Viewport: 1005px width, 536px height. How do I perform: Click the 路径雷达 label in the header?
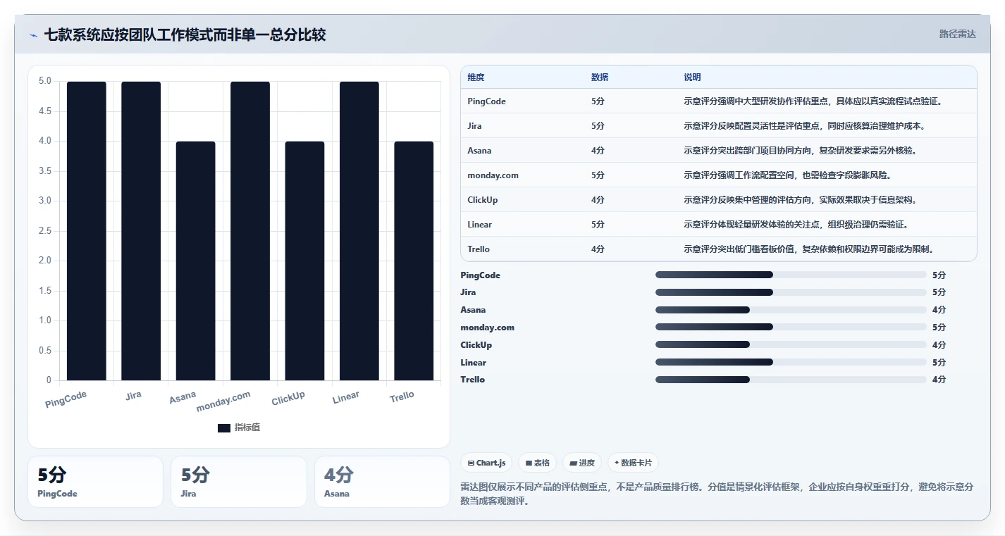coord(957,34)
